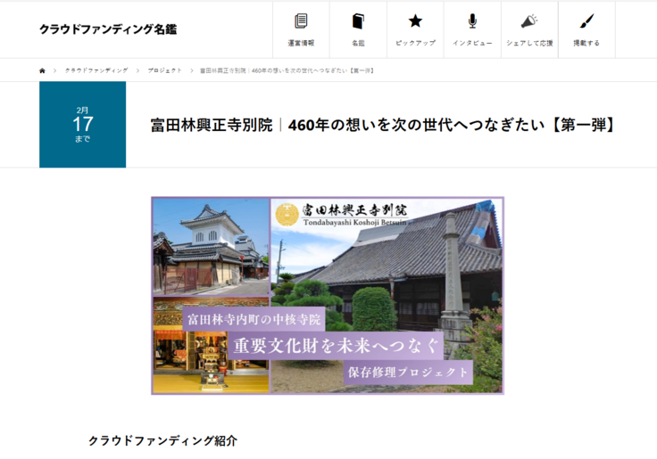Go to home via breadcrumb house icon
The image size is (657, 459).
point(42,70)
